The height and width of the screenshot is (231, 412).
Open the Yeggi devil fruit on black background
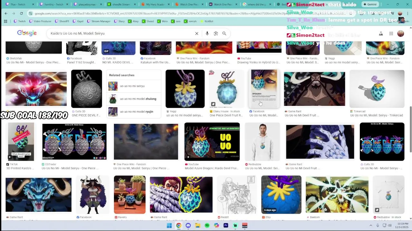[185, 89]
